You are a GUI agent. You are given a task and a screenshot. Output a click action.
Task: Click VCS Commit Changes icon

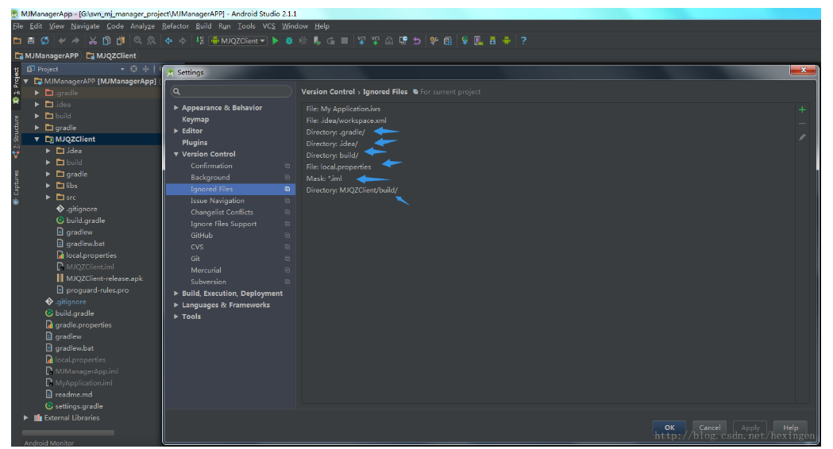[x=375, y=40]
